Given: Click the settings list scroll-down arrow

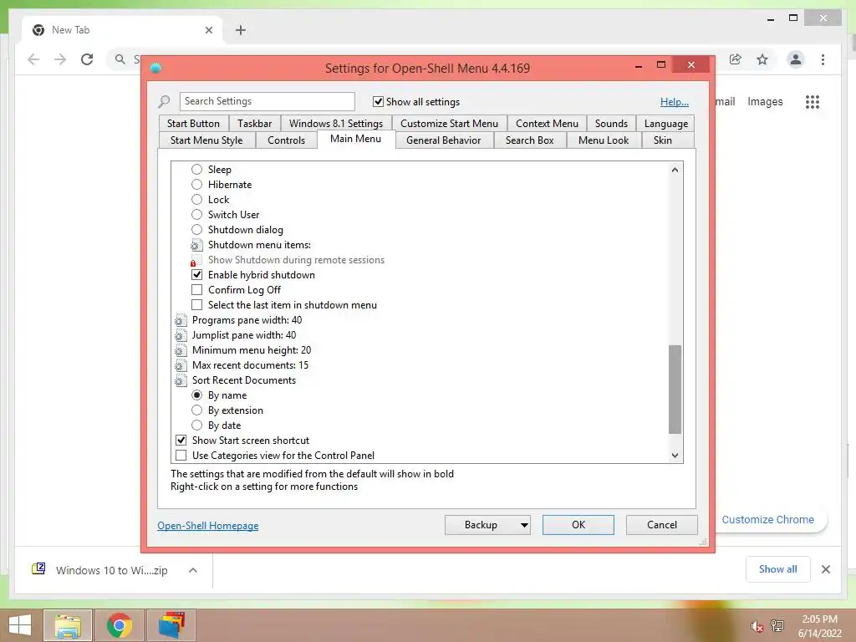Looking at the screenshot, I should 675,456.
